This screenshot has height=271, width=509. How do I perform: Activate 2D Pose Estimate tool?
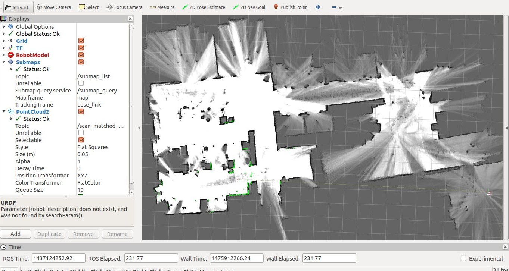tap(204, 7)
